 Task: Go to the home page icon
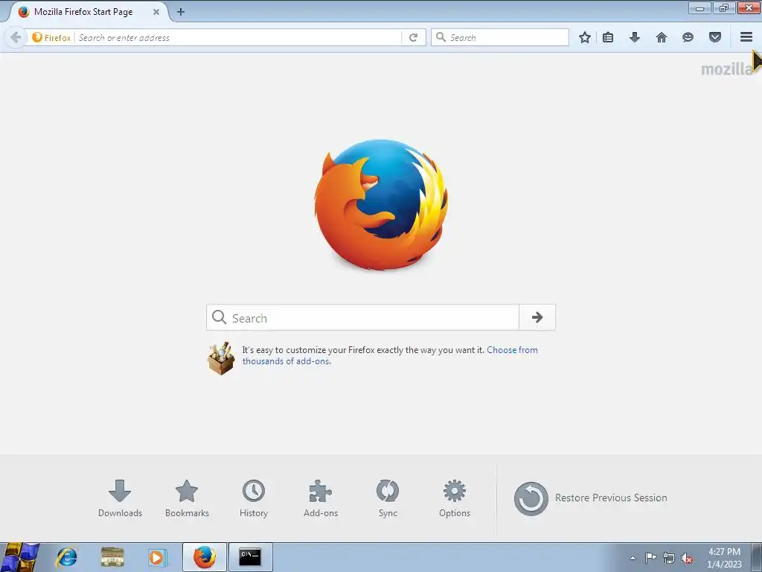click(x=662, y=37)
